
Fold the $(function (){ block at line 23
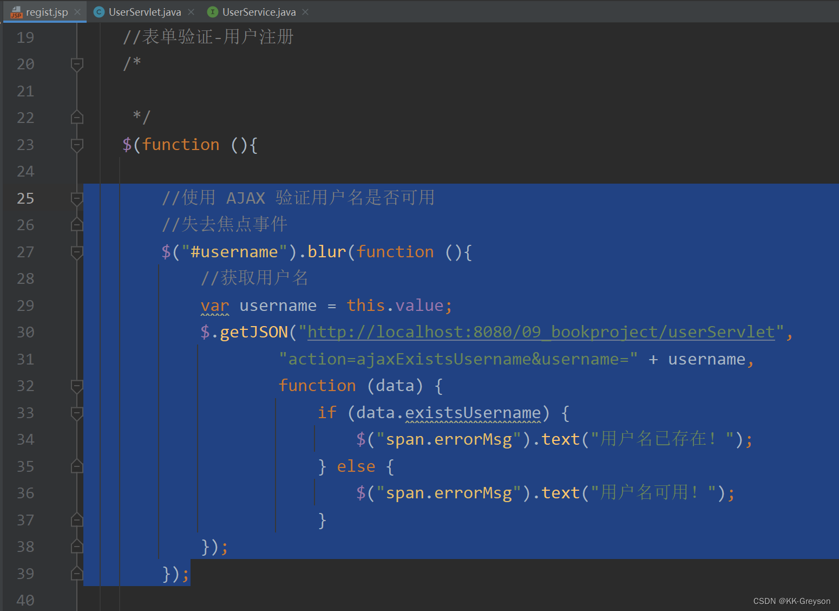pos(77,145)
